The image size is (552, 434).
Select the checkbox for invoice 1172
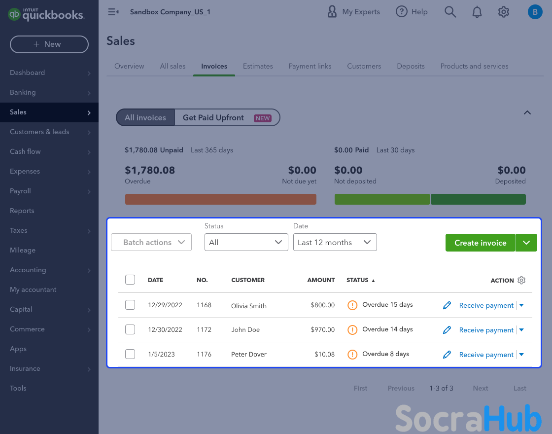pyautogui.click(x=130, y=329)
